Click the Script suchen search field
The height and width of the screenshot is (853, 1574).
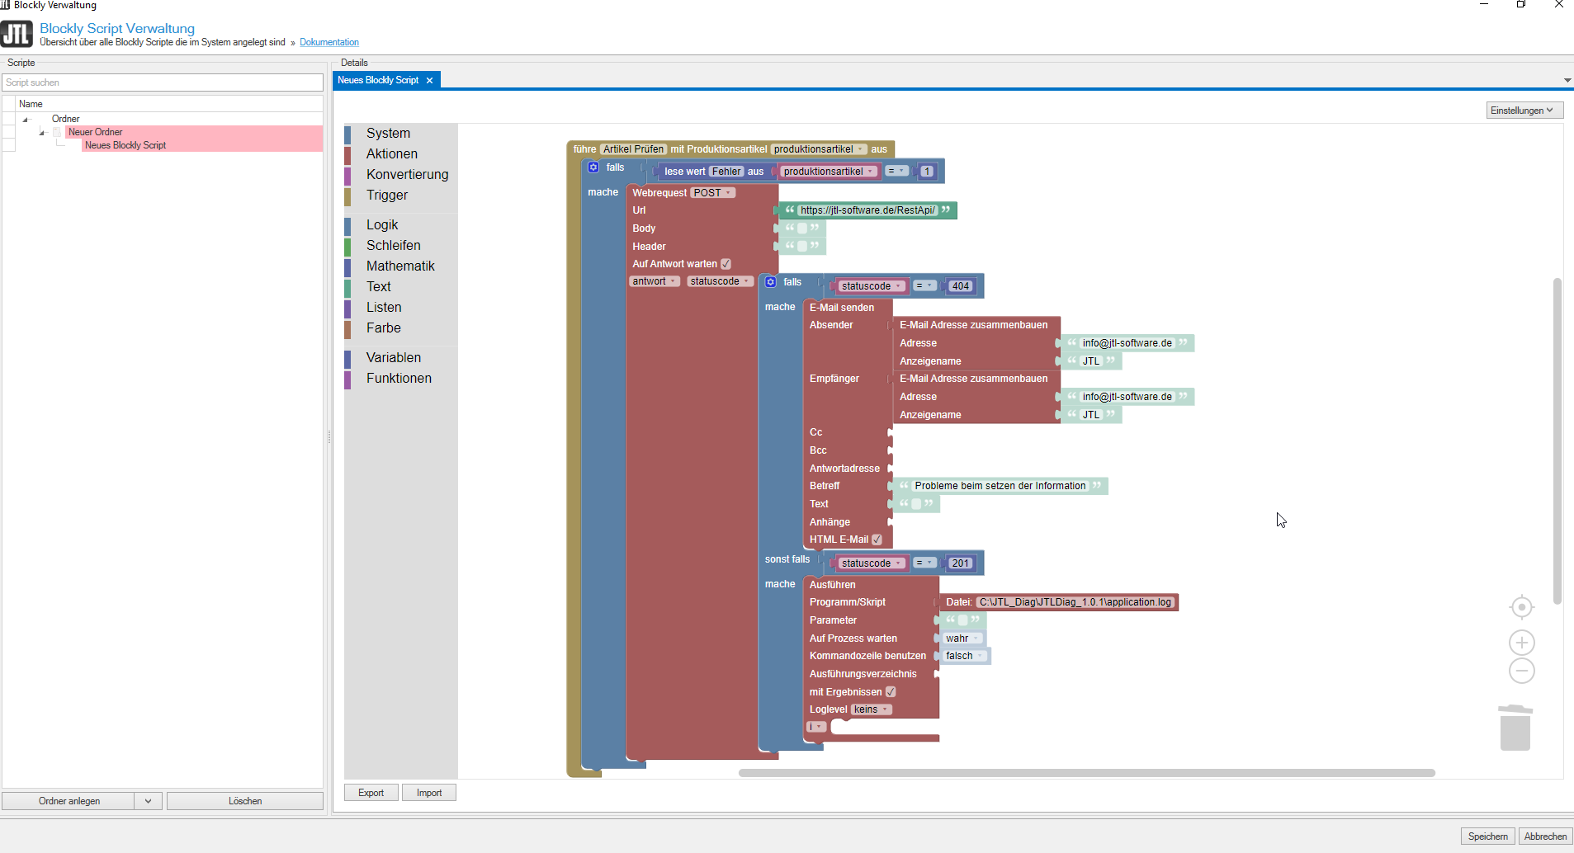point(163,82)
